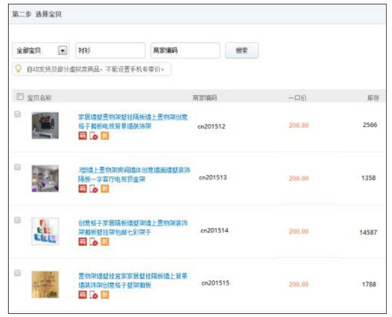Open the 创意格子家居隔板 product link
The width and height of the screenshot is (392, 317).
pos(133,228)
